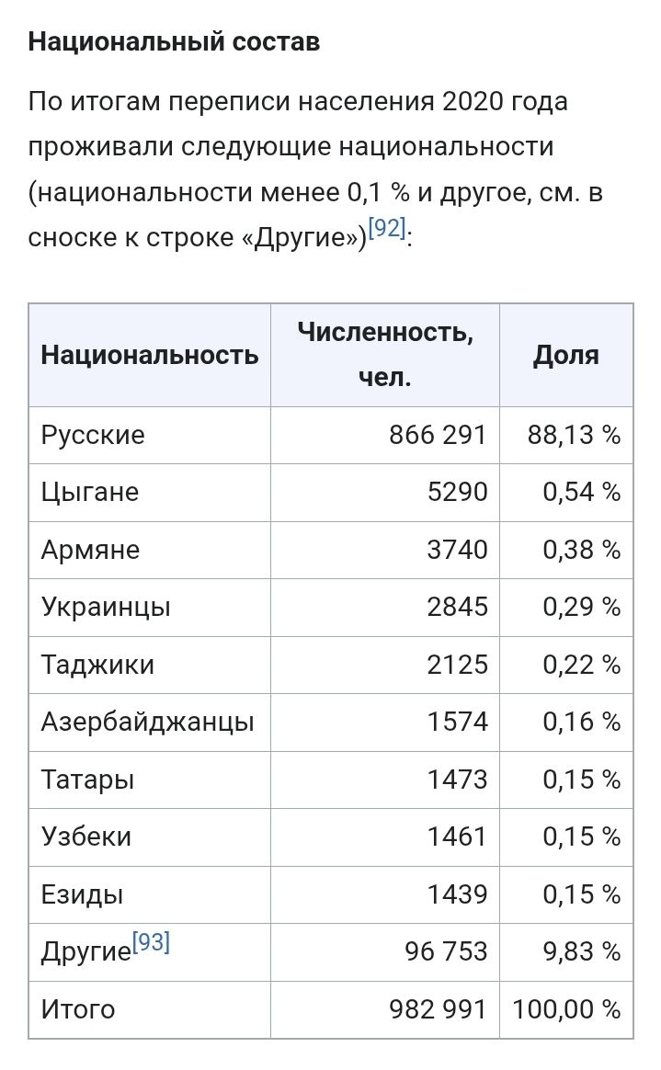The width and height of the screenshot is (661, 1070).
Task: Select the Таджики row label
Action: click(x=97, y=665)
